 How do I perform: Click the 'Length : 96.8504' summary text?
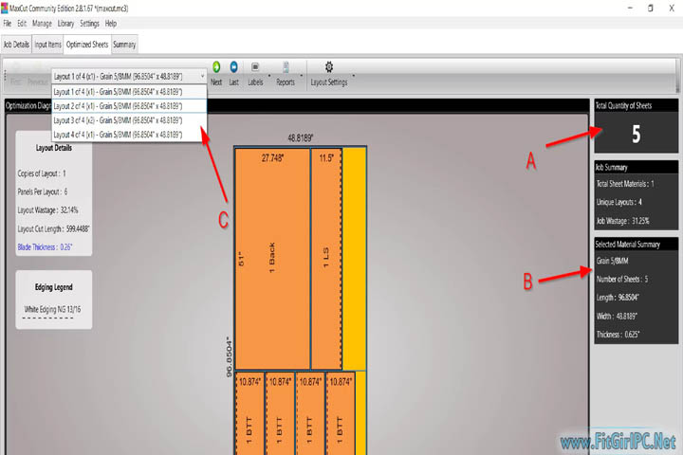point(618,298)
